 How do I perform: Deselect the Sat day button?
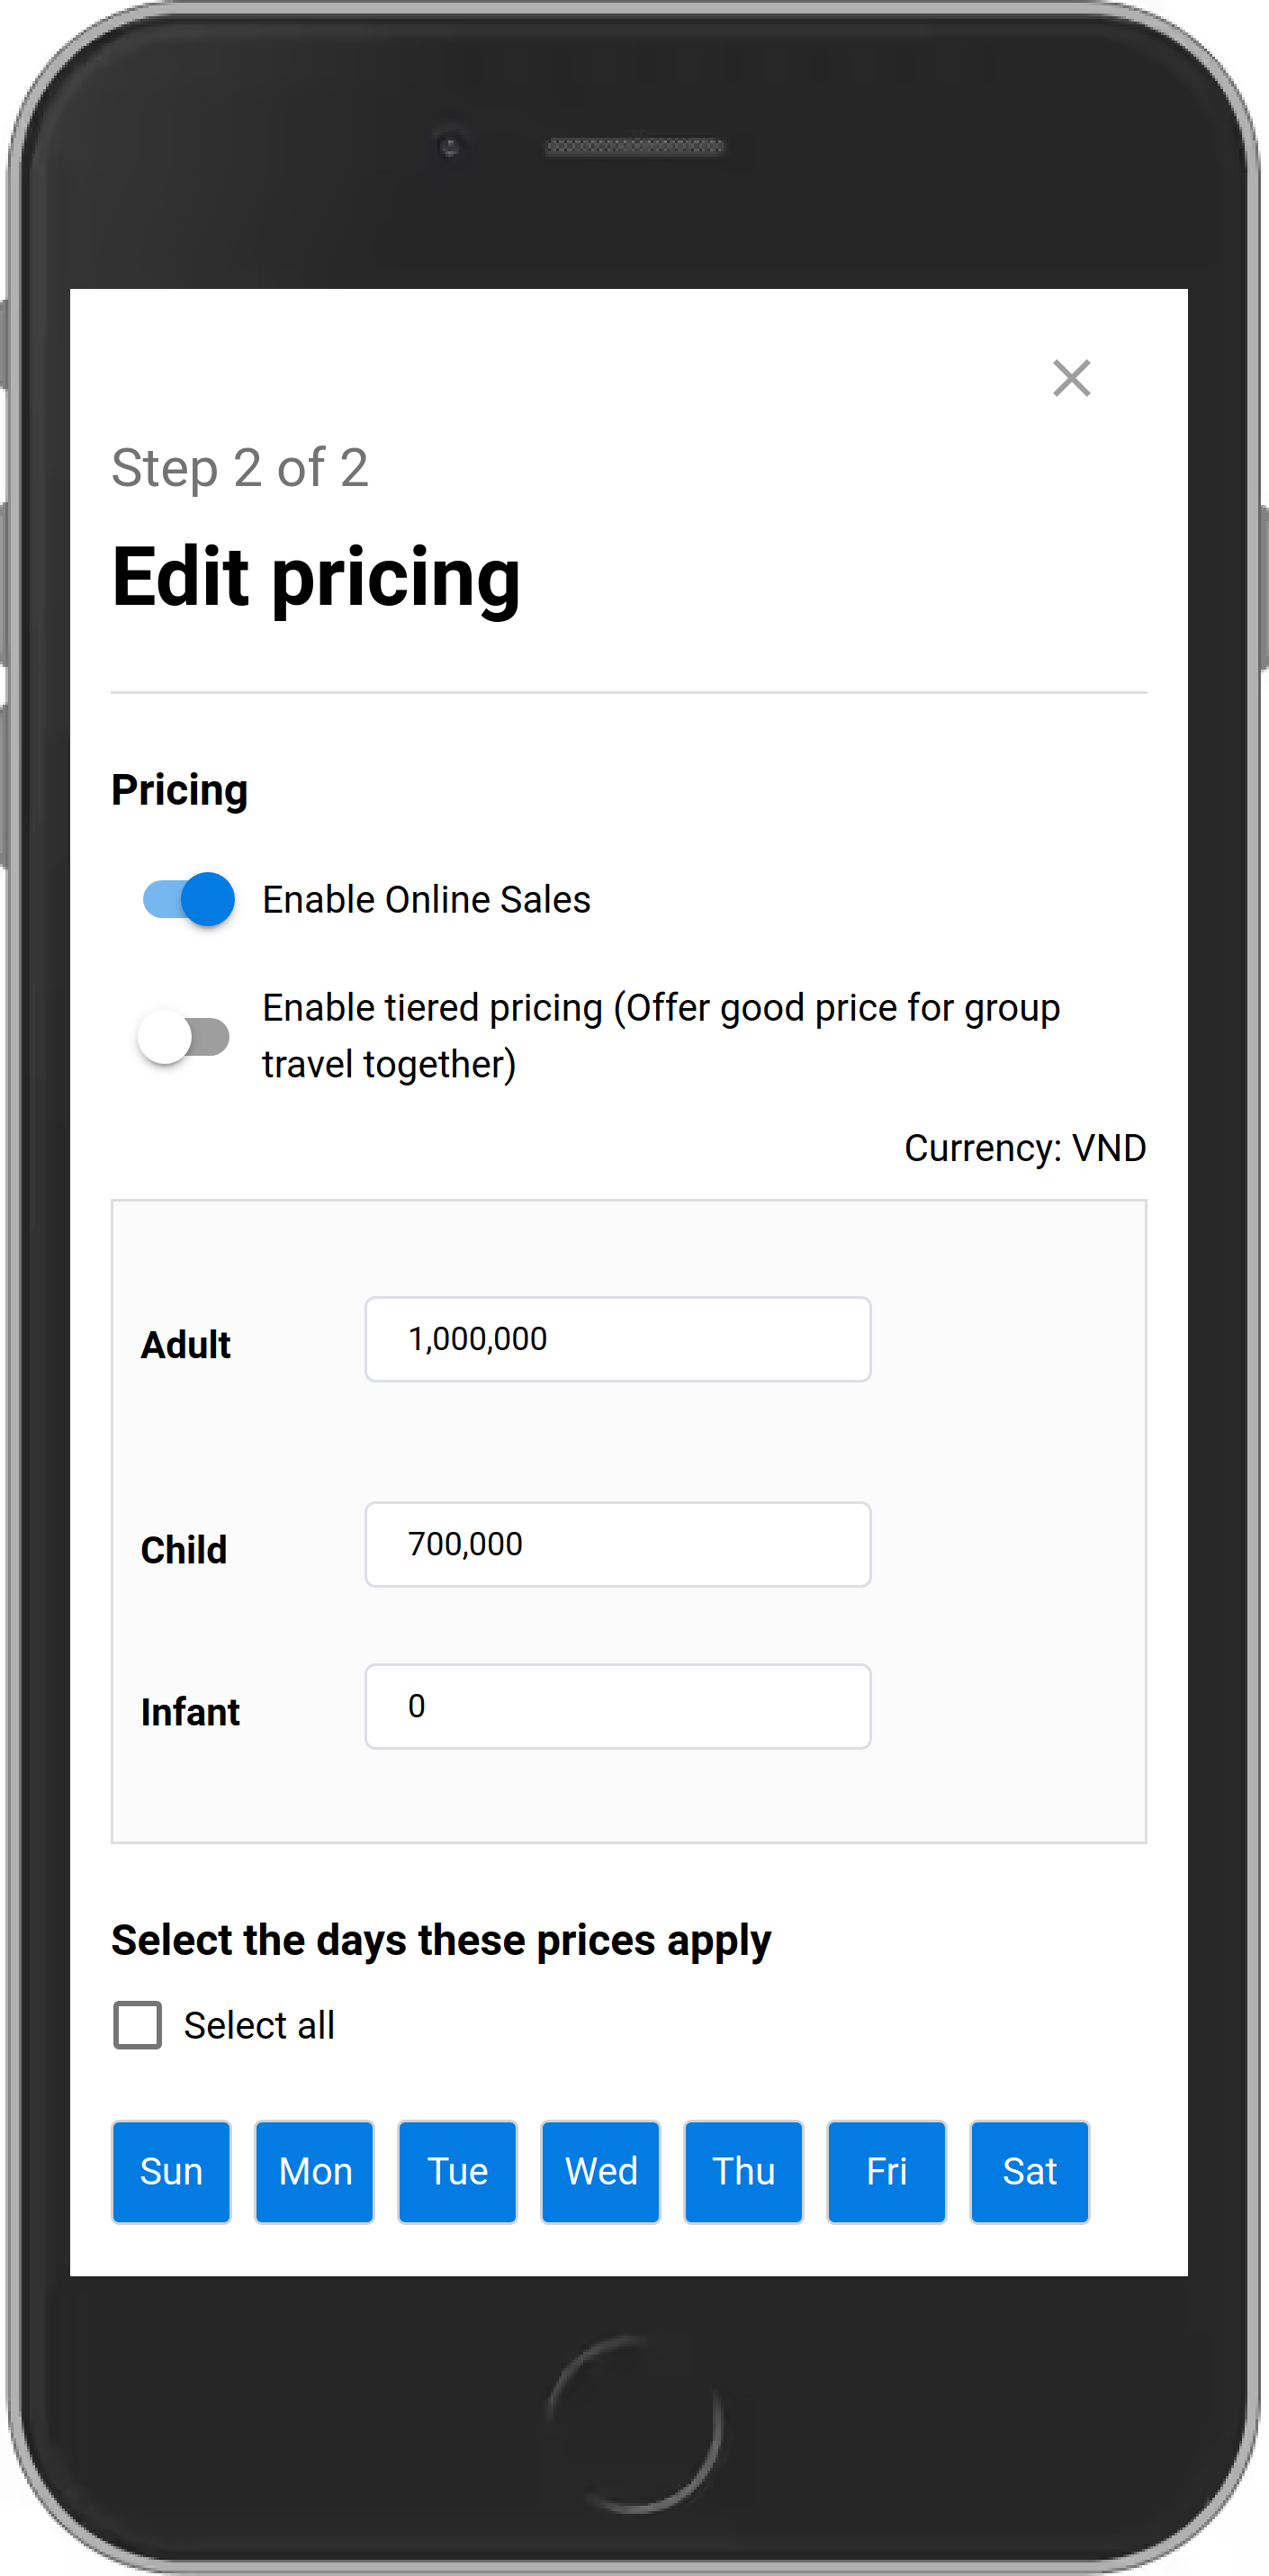[x=1029, y=2171]
